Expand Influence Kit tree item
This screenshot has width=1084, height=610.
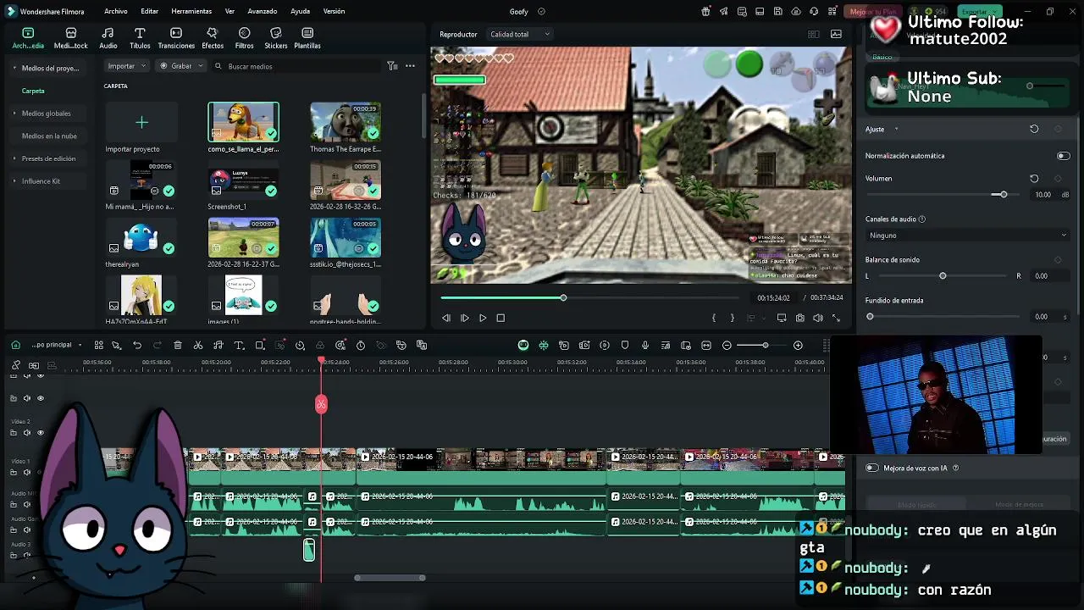[14, 181]
